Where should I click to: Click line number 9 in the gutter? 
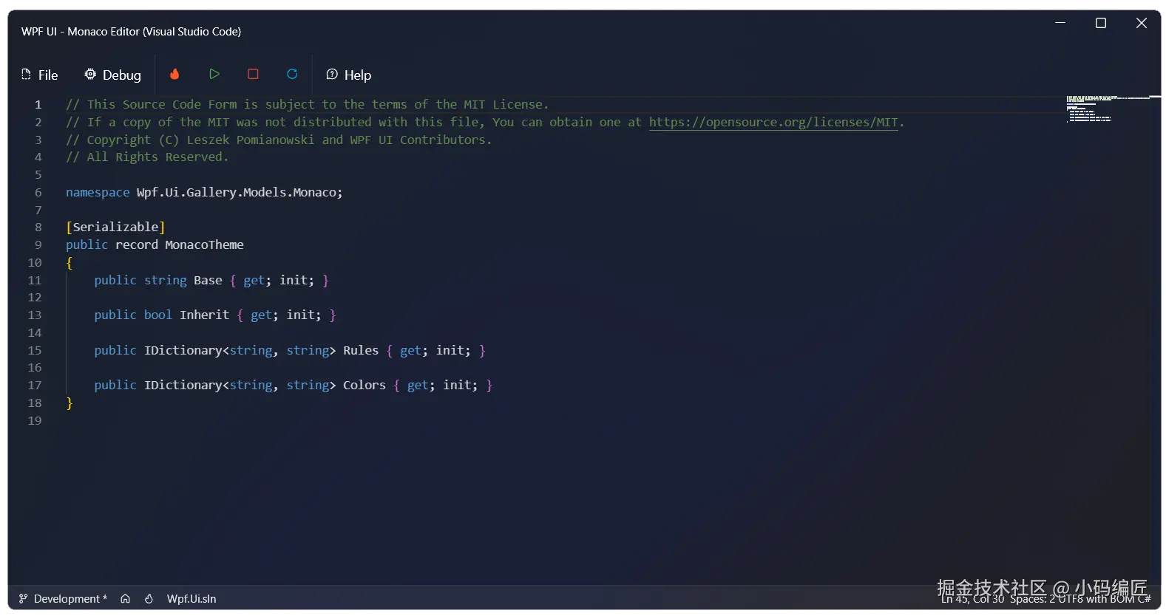tap(38, 244)
